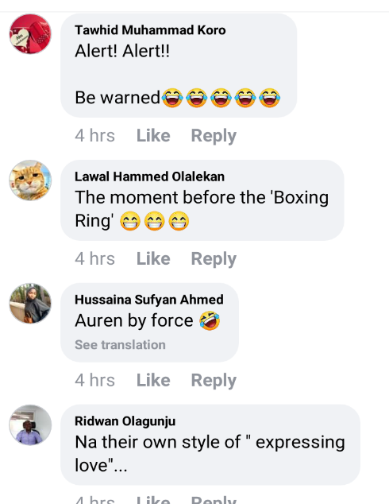Click See translation under Auren by force
The width and height of the screenshot is (389, 504).
coord(120,345)
